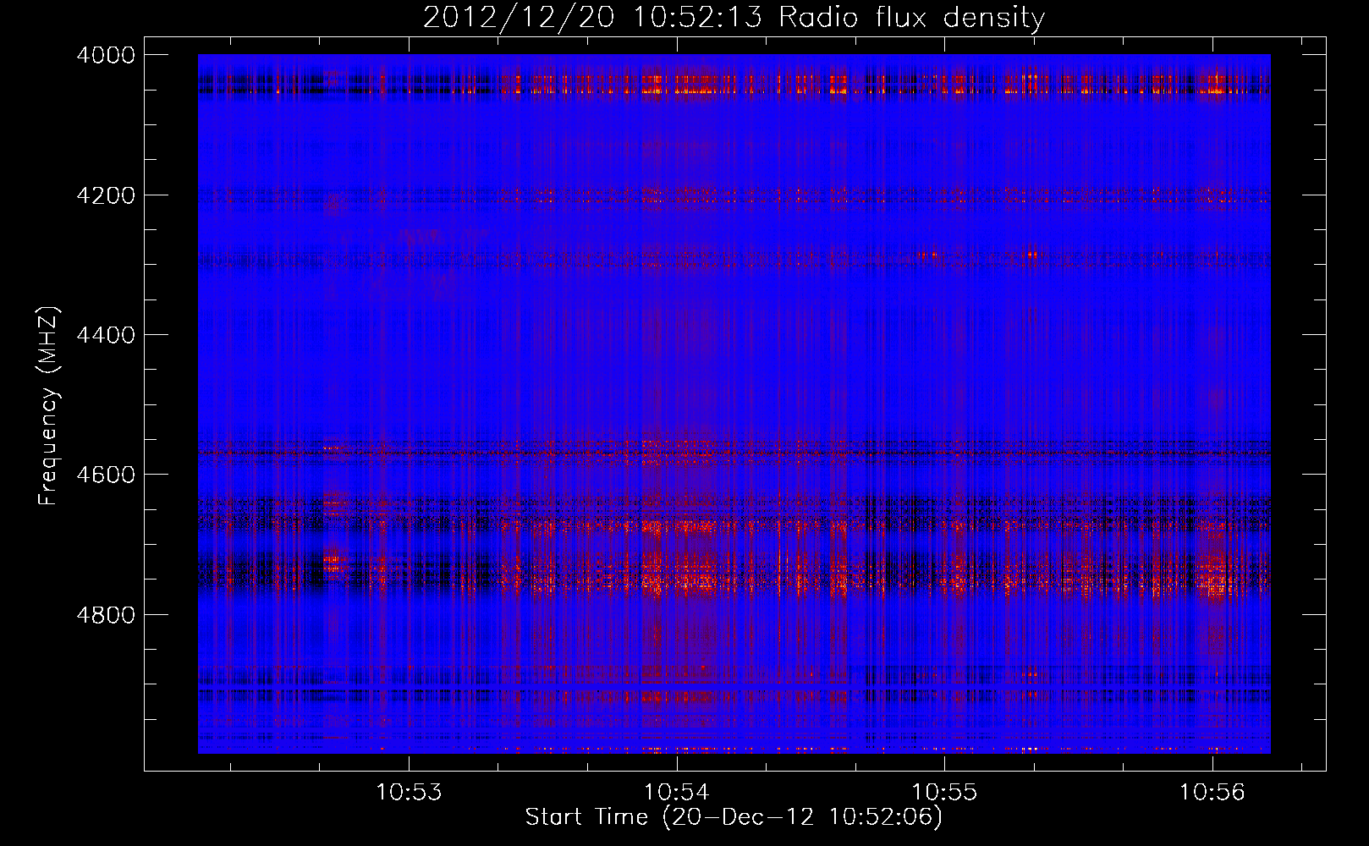Viewport: 1369px width, 846px height.
Task: Click the 10:55 time tick label
Action: [x=945, y=793]
